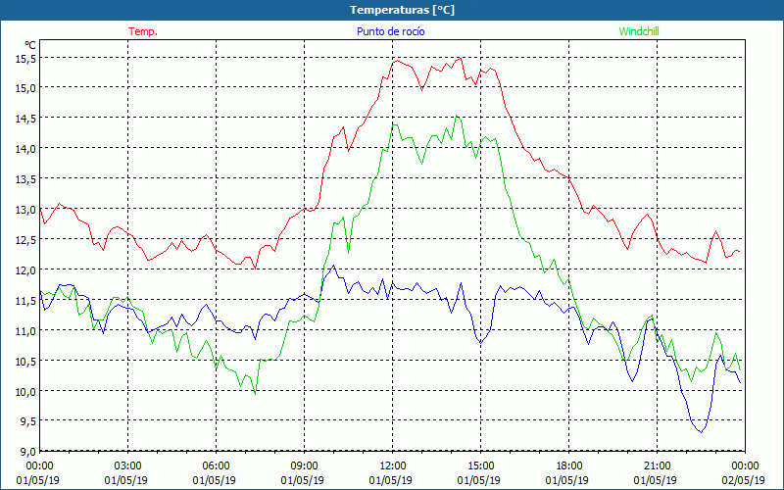Image resolution: width=784 pixels, height=490 pixels.
Task: Click the 06:00 time axis label
Action: (x=216, y=466)
